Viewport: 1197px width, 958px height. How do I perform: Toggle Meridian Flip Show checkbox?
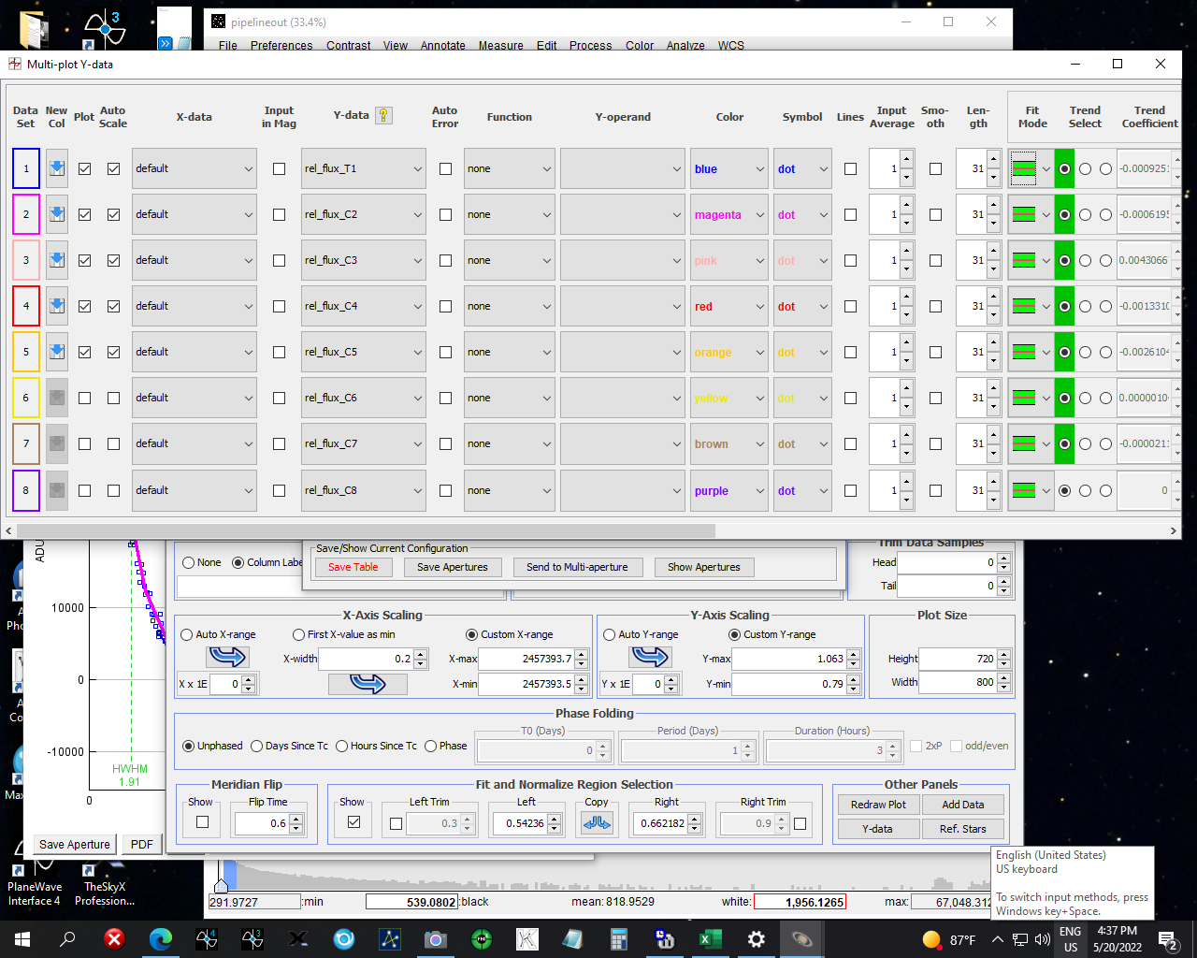pyautogui.click(x=202, y=822)
